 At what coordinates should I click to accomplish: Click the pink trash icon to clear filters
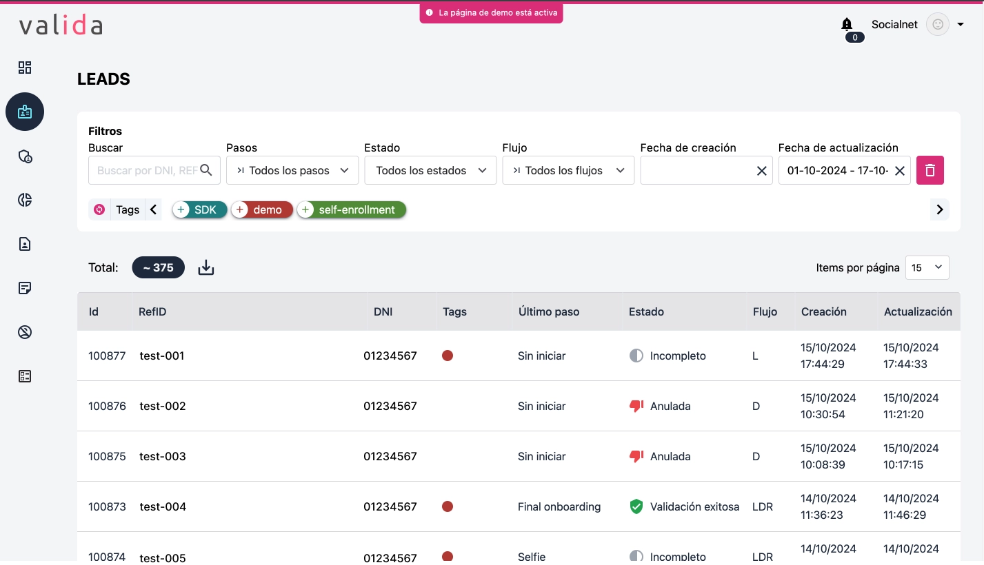click(930, 169)
